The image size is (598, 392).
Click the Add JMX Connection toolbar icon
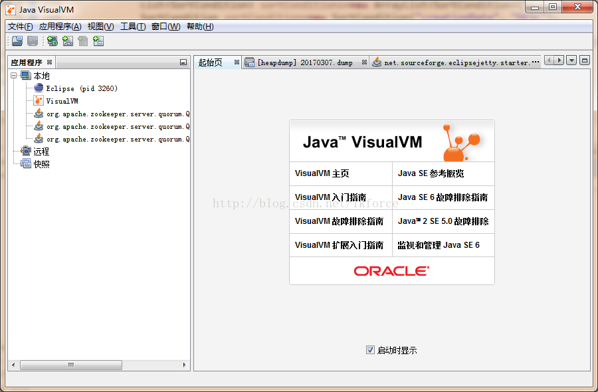[x=68, y=41]
